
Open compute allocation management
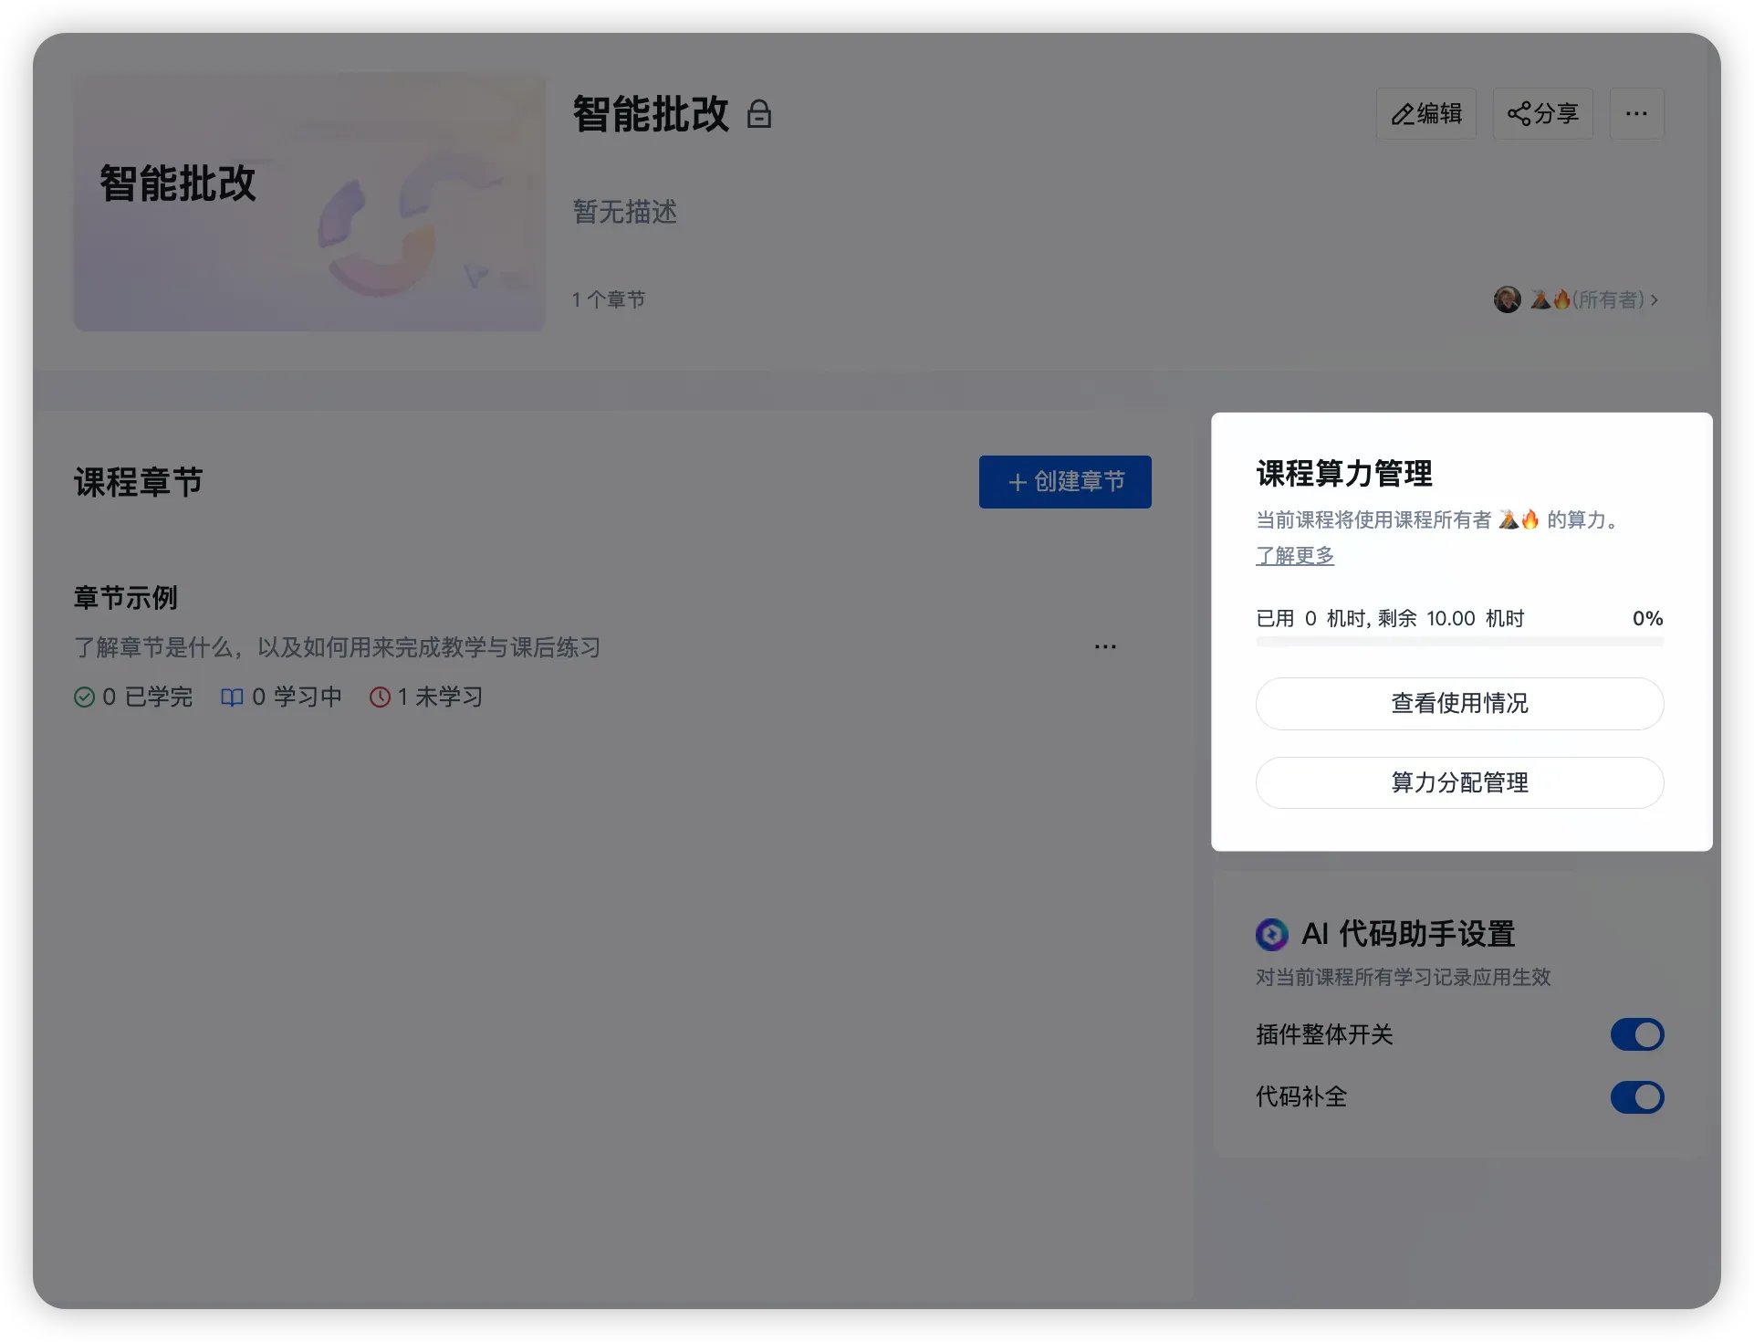click(x=1459, y=782)
